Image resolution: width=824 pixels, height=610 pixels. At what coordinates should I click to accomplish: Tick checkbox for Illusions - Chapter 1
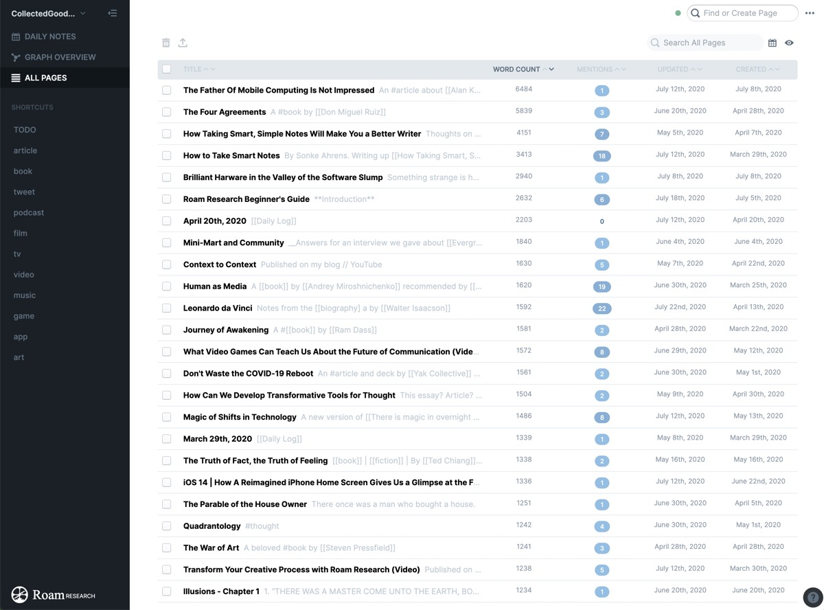[x=167, y=591]
